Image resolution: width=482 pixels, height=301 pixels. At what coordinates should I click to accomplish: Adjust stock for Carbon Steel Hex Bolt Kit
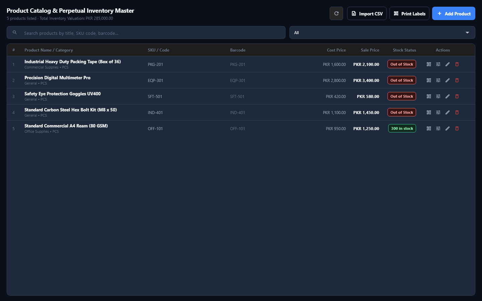438,112
